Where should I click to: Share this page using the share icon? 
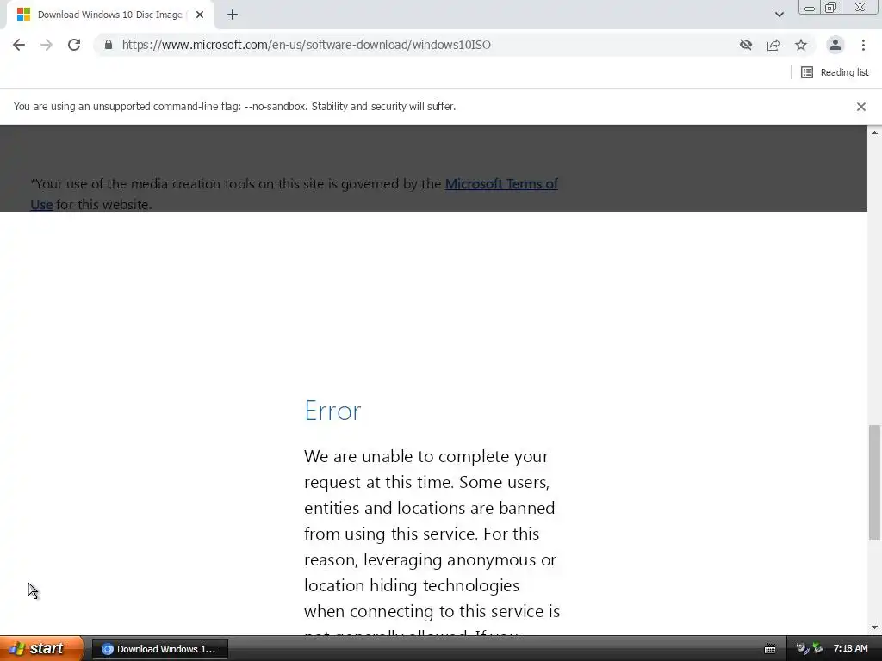coord(773,45)
